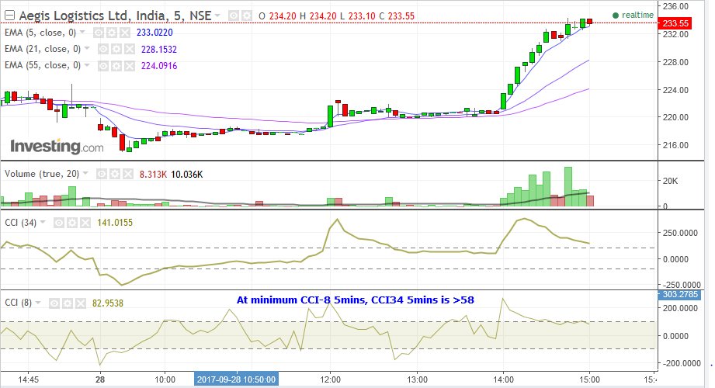The height and width of the screenshot is (388, 715).
Task: Click the 20K volume axis label
Action: tap(670, 181)
